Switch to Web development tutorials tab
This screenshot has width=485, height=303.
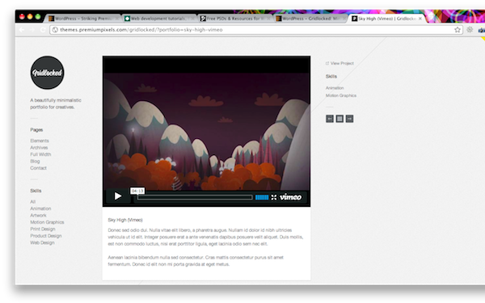159,19
